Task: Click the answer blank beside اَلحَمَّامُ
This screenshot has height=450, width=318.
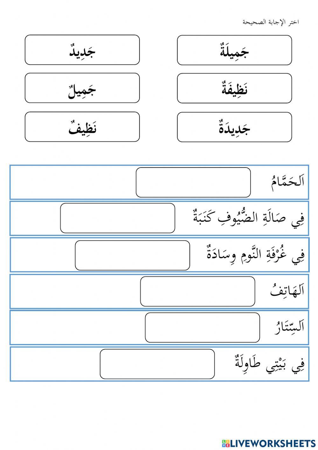Action: pyautogui.click(x=193, y=182)
